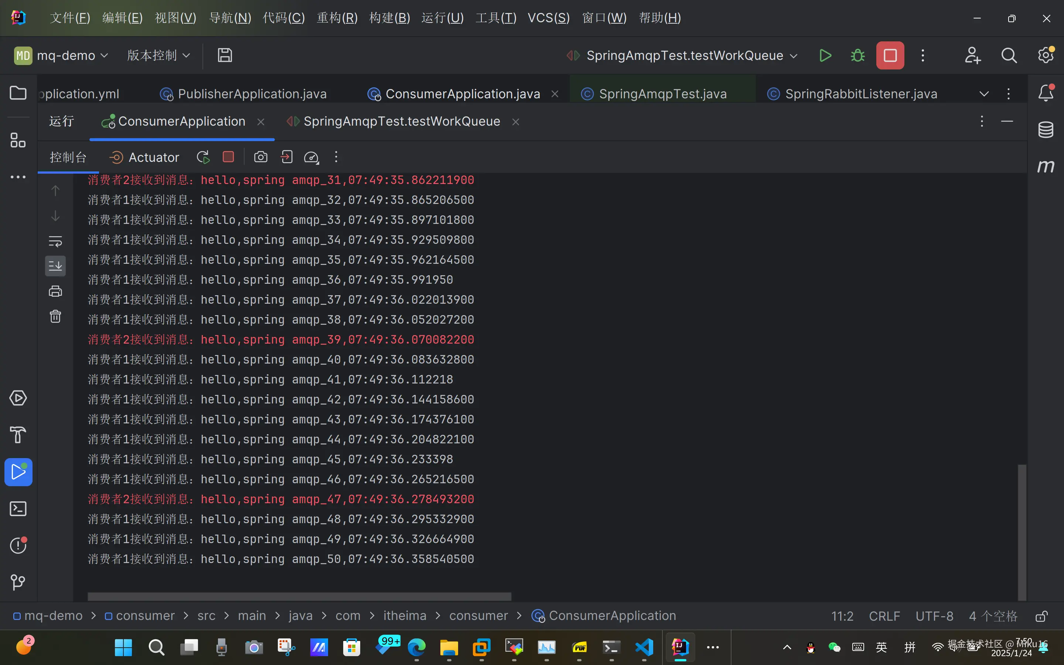Clear all console output with trash icon
This screenshot has height=665, width=1064.
coord(55,316)
